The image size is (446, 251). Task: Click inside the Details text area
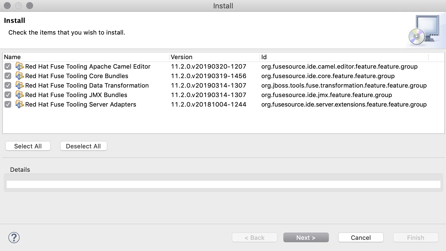click(223, 184)
